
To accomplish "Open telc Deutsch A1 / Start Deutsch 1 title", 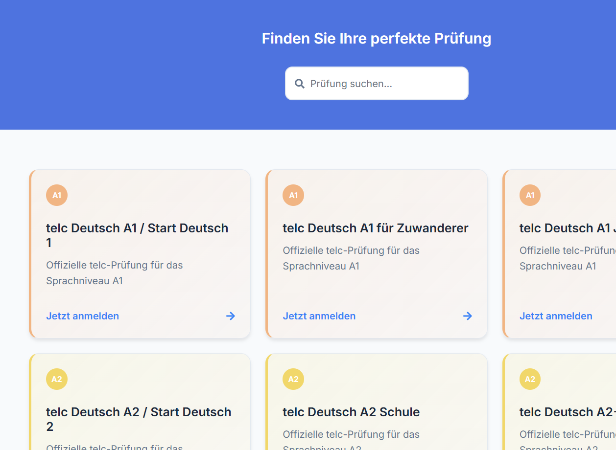I will pyautogui.click(x=137, y=235).
